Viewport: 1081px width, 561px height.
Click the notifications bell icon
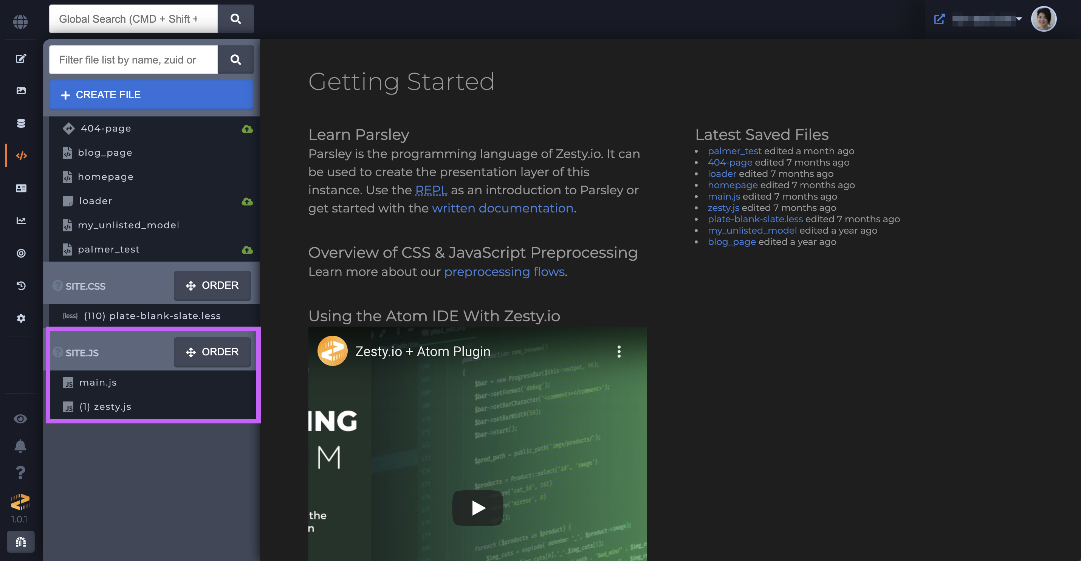click(20, 446)
